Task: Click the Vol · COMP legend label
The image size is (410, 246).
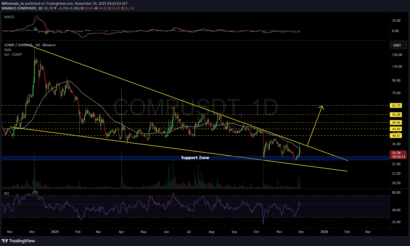Action: [x=13, y=55]
